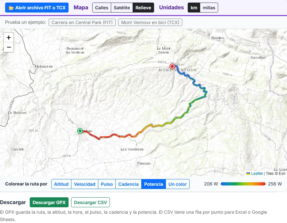Download the CSV file

(90, 202)
